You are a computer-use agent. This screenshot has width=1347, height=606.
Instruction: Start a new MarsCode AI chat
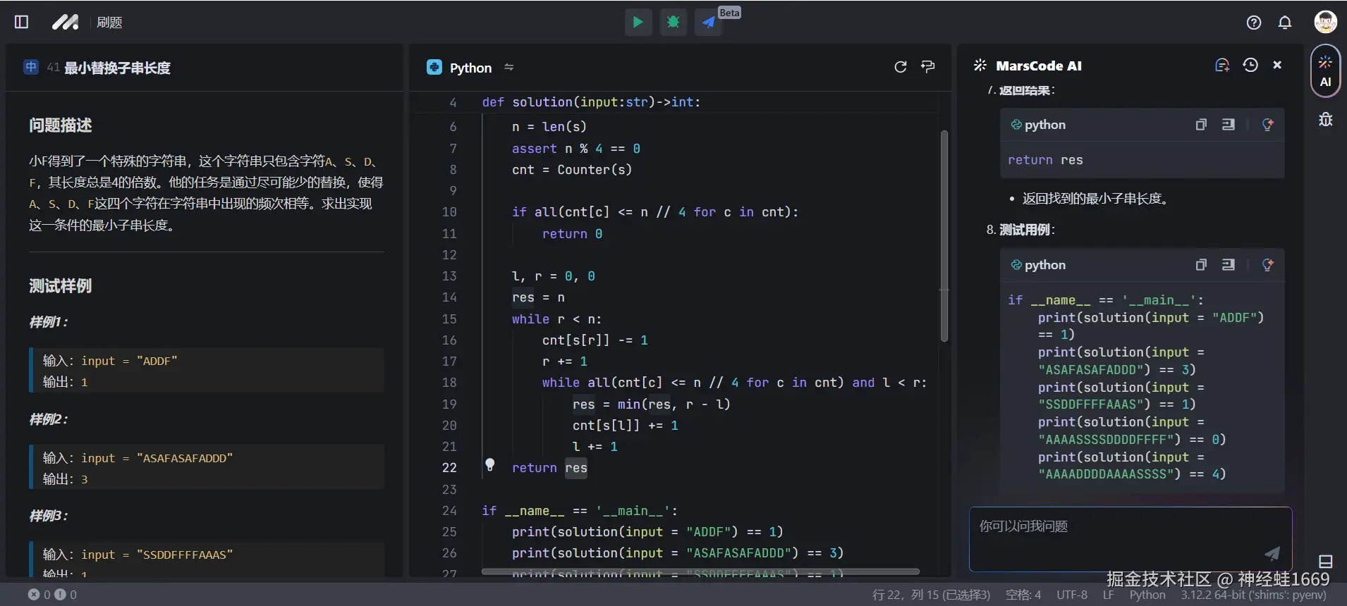coord(1222,66)
